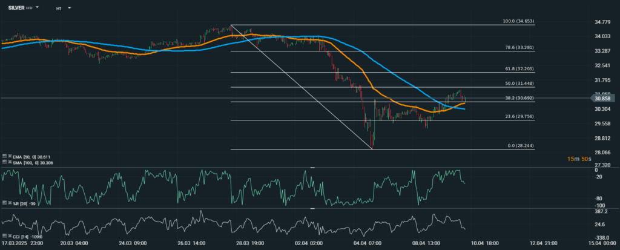Screen dimensions: 620x250
Task: Close the %R indicator panel
Action: (x=8, y=202)
